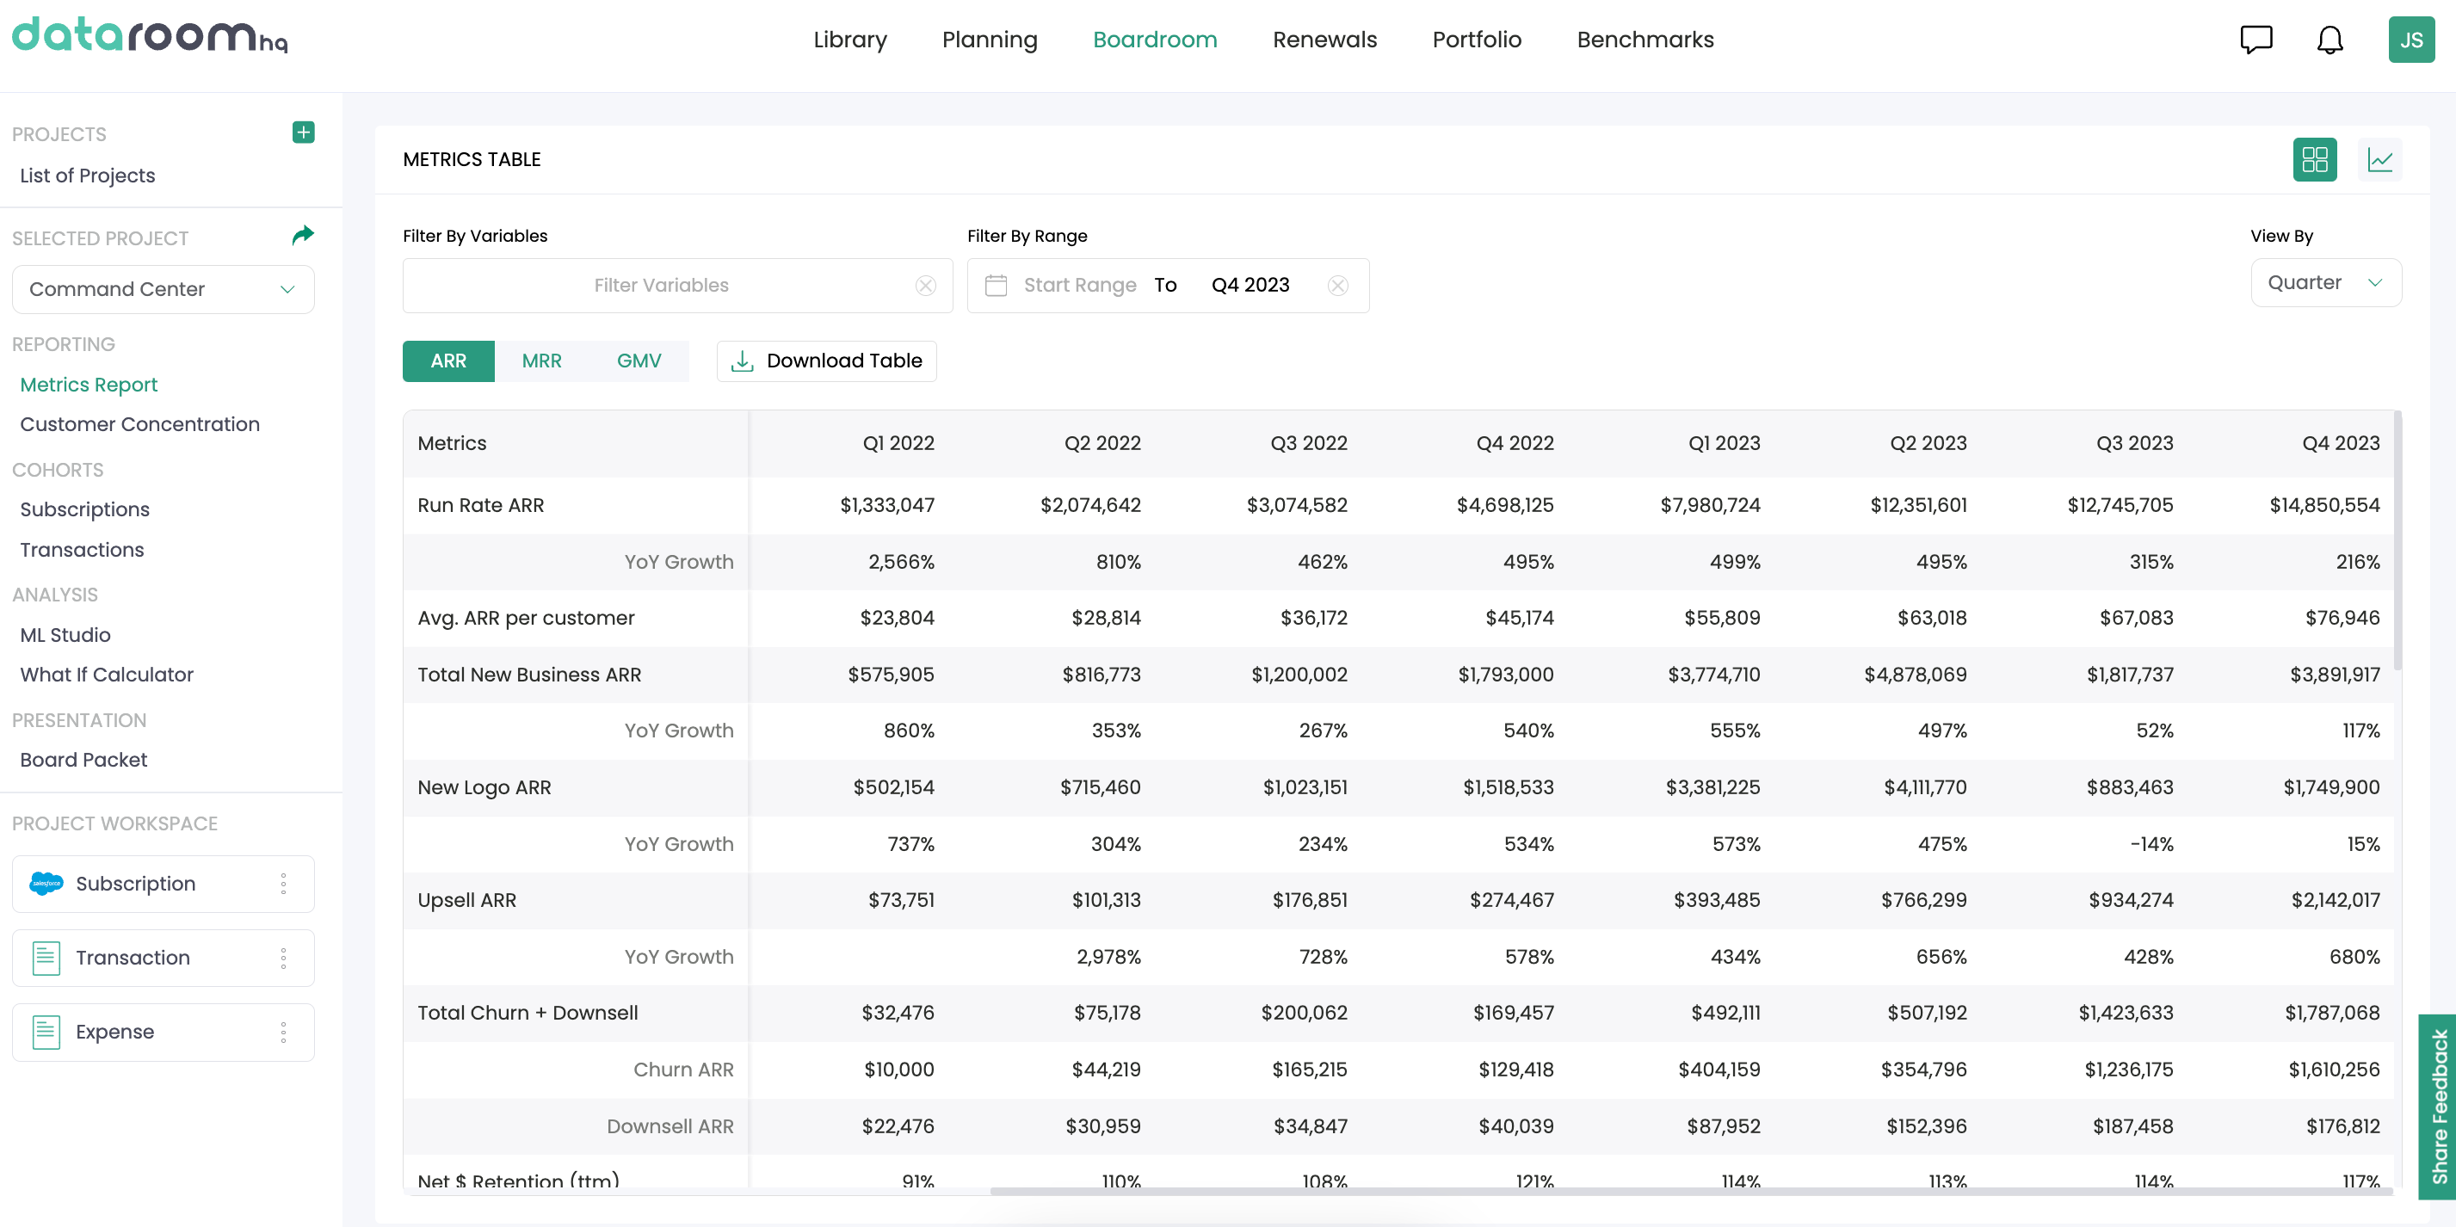Switch to the line chart view
This screenshot has height=1227, width=2456.
[2379, 160]
